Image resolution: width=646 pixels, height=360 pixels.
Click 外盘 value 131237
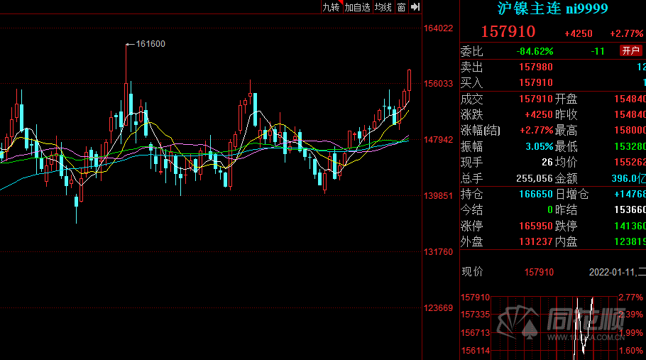pos(535,242)
